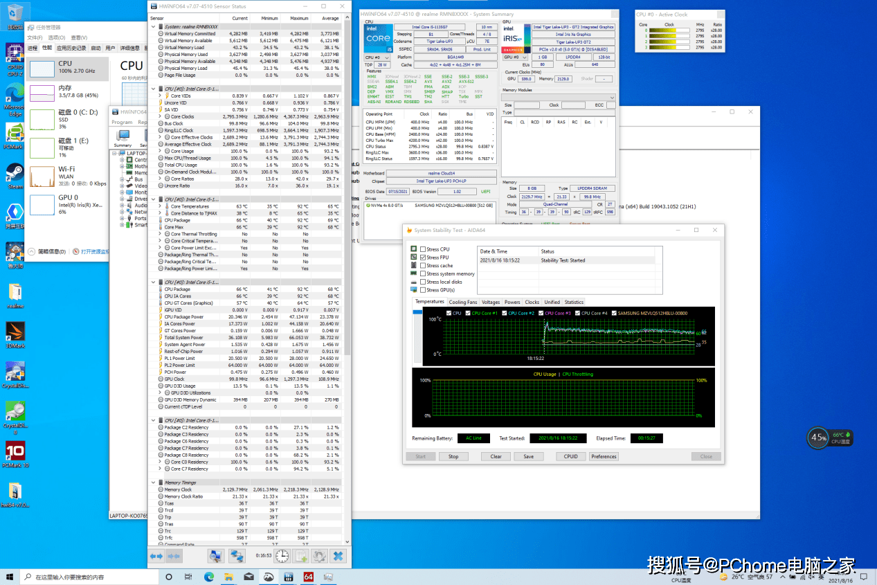877x585 pixels.
Task: Open the AIDA64 taskbar icon
Action: click(x=309, y=577)
